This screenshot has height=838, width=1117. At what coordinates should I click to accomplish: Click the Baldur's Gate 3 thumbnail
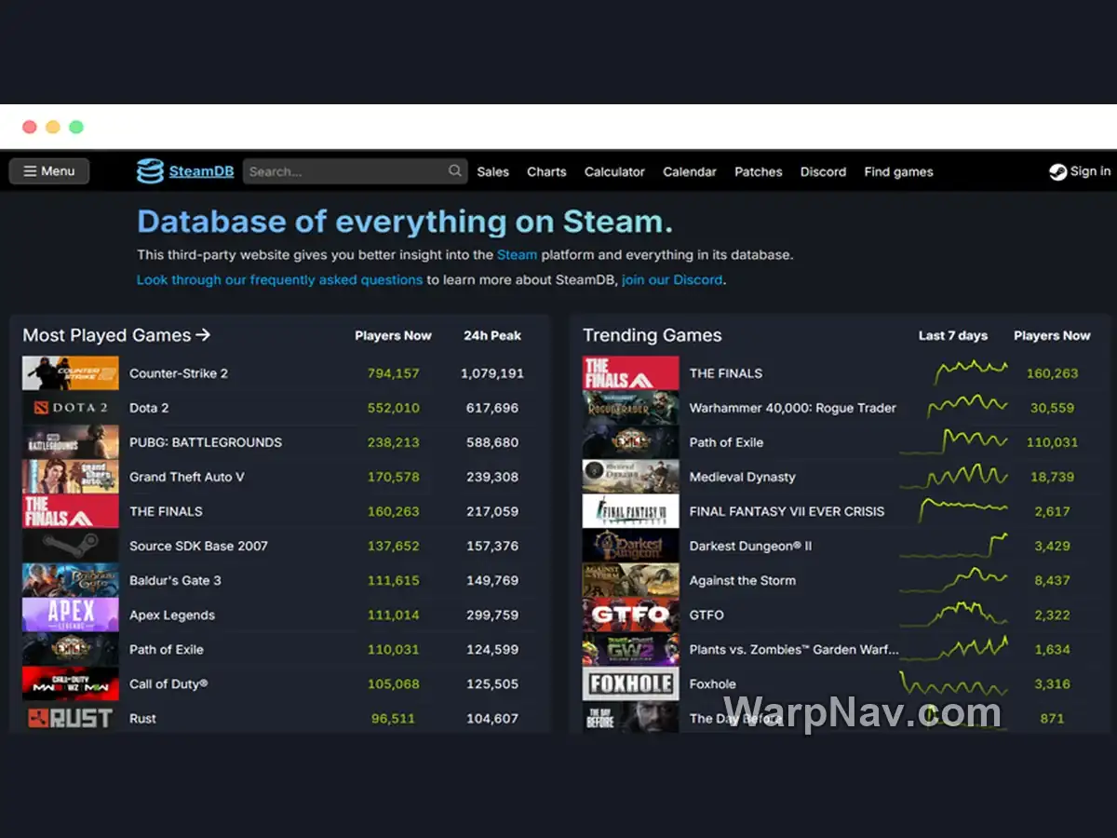tap(71, 580)
